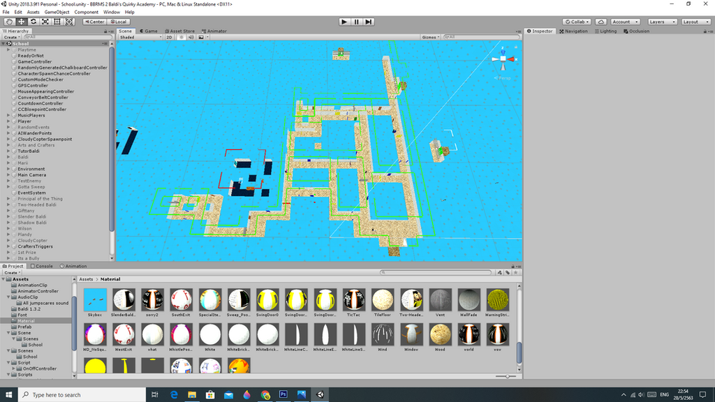This screenshot has height=402, width=715.
Task: Open the Component menu
Action: pos(86,13)
